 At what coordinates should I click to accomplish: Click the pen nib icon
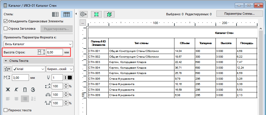point(48,78)
